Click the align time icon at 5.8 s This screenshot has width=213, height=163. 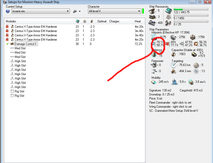[x=174, y=82]
